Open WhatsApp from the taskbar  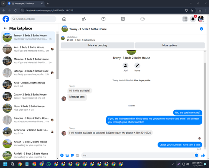tap(48, 164)
